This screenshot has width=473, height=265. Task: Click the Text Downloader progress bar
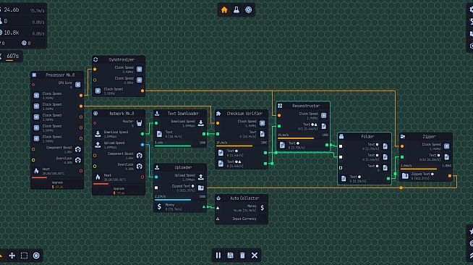(180, 146)
